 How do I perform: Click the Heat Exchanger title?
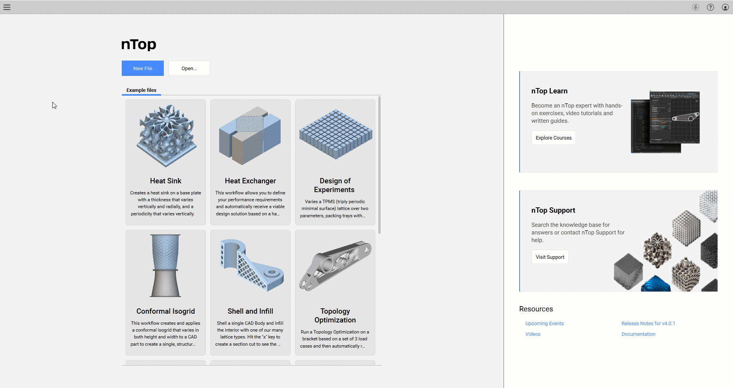[250, 181]
